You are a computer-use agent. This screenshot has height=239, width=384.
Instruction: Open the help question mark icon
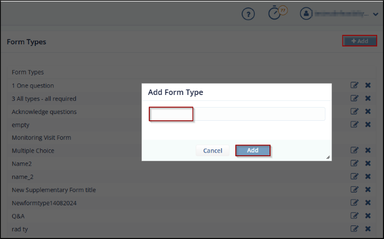pyautogui.click(x=248, y=14)
